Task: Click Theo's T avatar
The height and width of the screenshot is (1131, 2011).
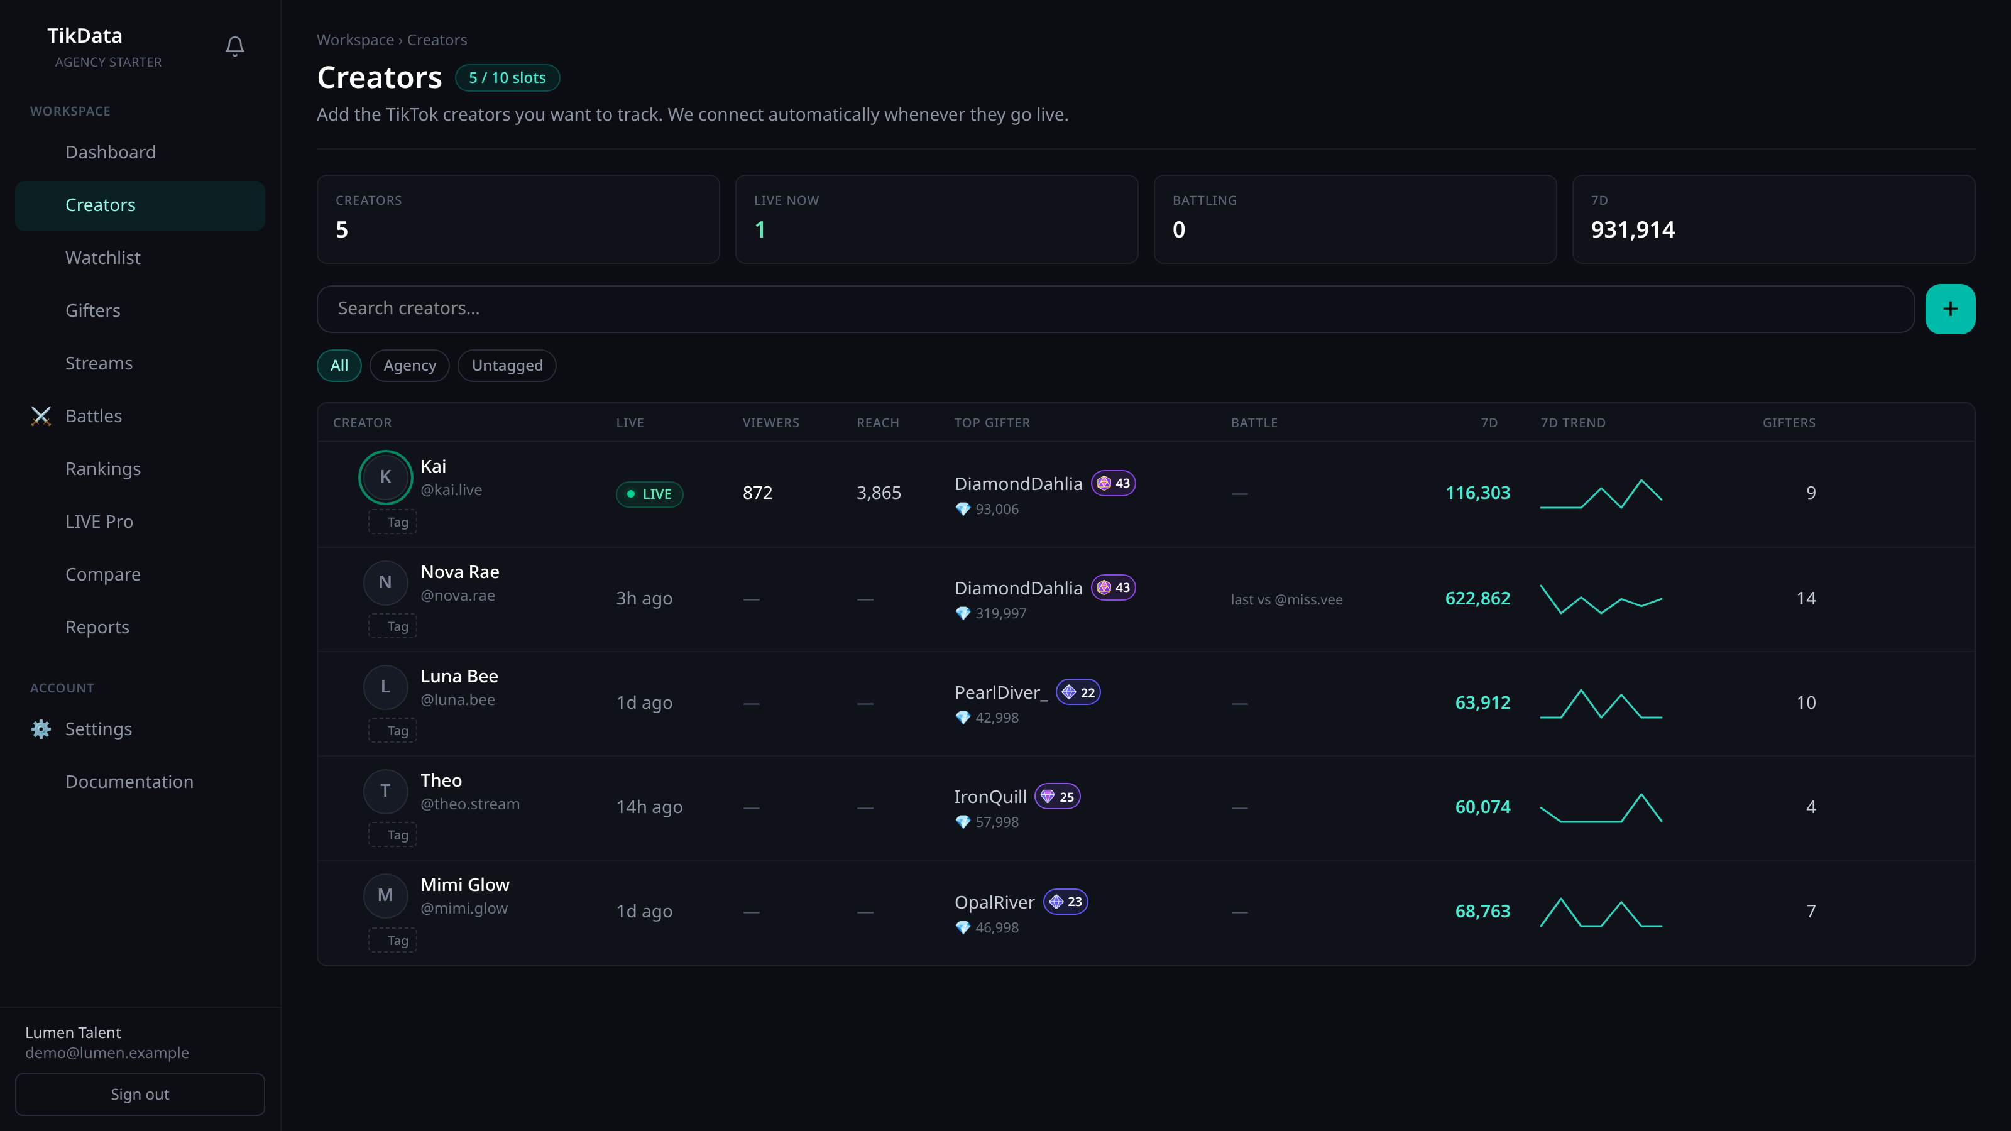Action: tap(386, 792)
